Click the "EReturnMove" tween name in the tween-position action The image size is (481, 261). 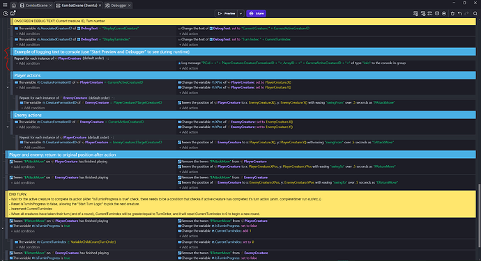386,182
